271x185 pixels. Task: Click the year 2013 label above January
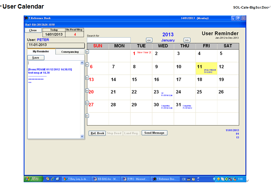pos(168,35)
